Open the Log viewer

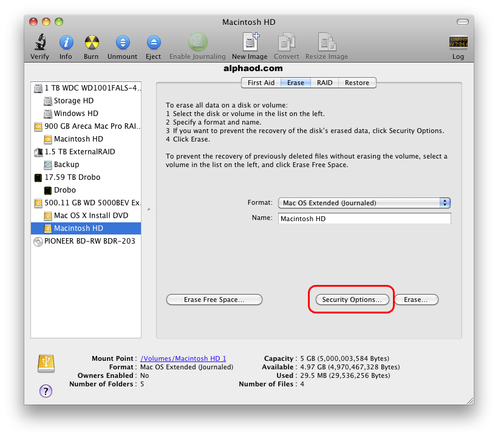click(x=458, y=43)
